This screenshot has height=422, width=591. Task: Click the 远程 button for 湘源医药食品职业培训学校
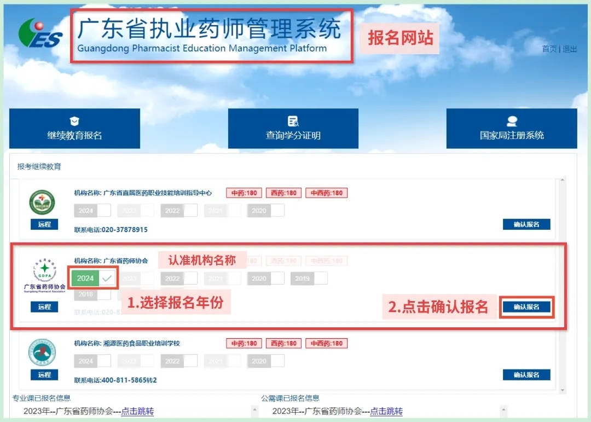click(x=44, y=375)
